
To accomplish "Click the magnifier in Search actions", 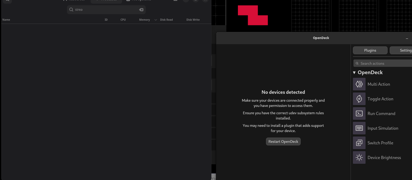I will (357, 63).
